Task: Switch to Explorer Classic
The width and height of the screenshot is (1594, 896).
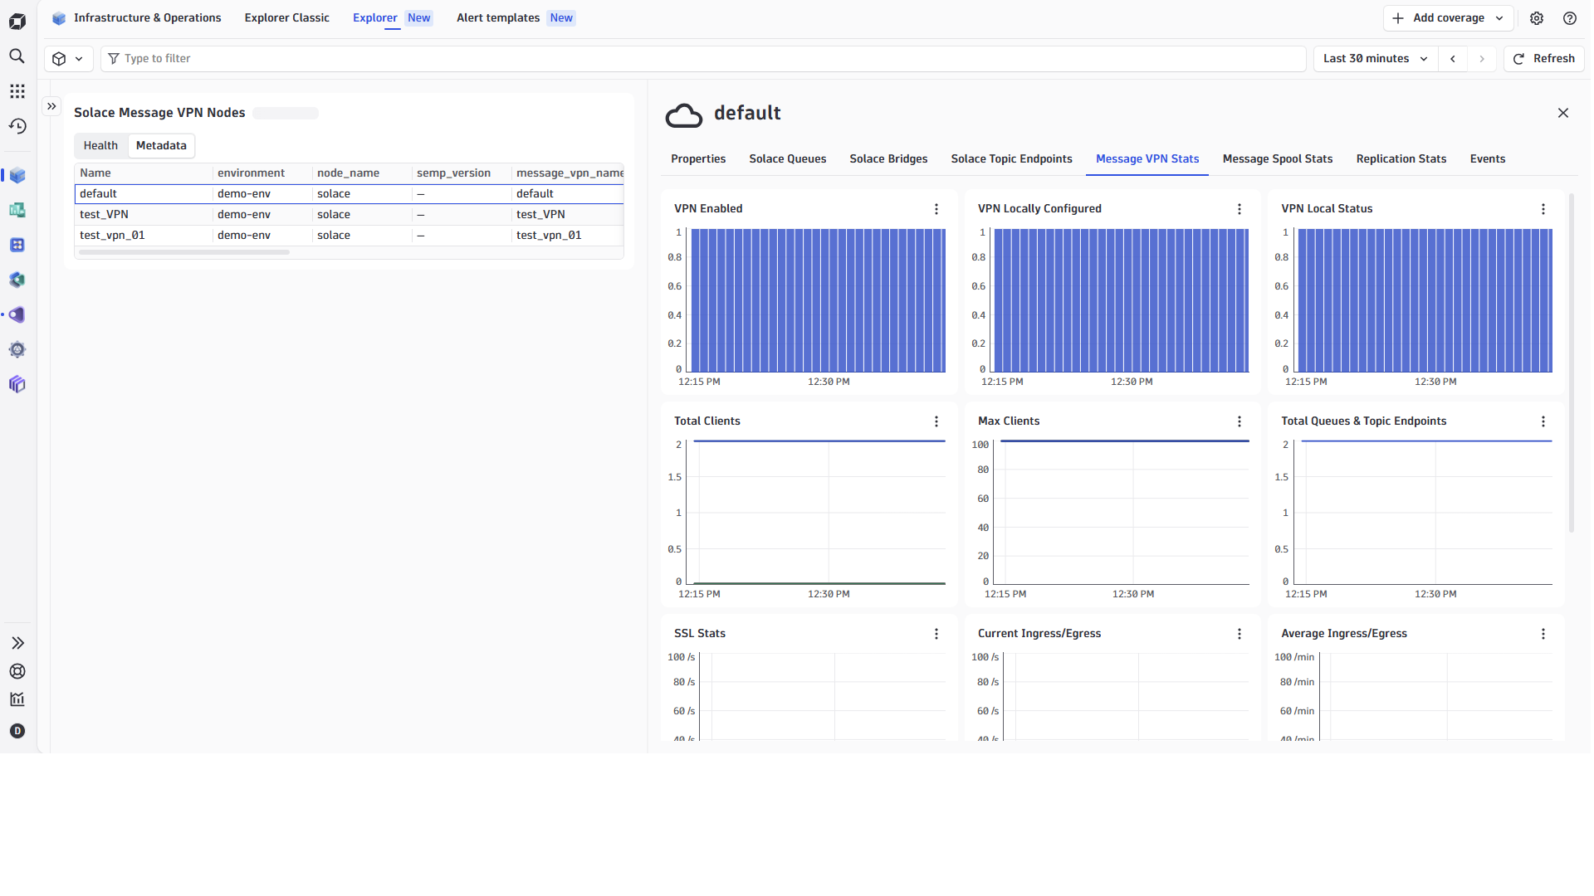Action: (x=286, y=18)
